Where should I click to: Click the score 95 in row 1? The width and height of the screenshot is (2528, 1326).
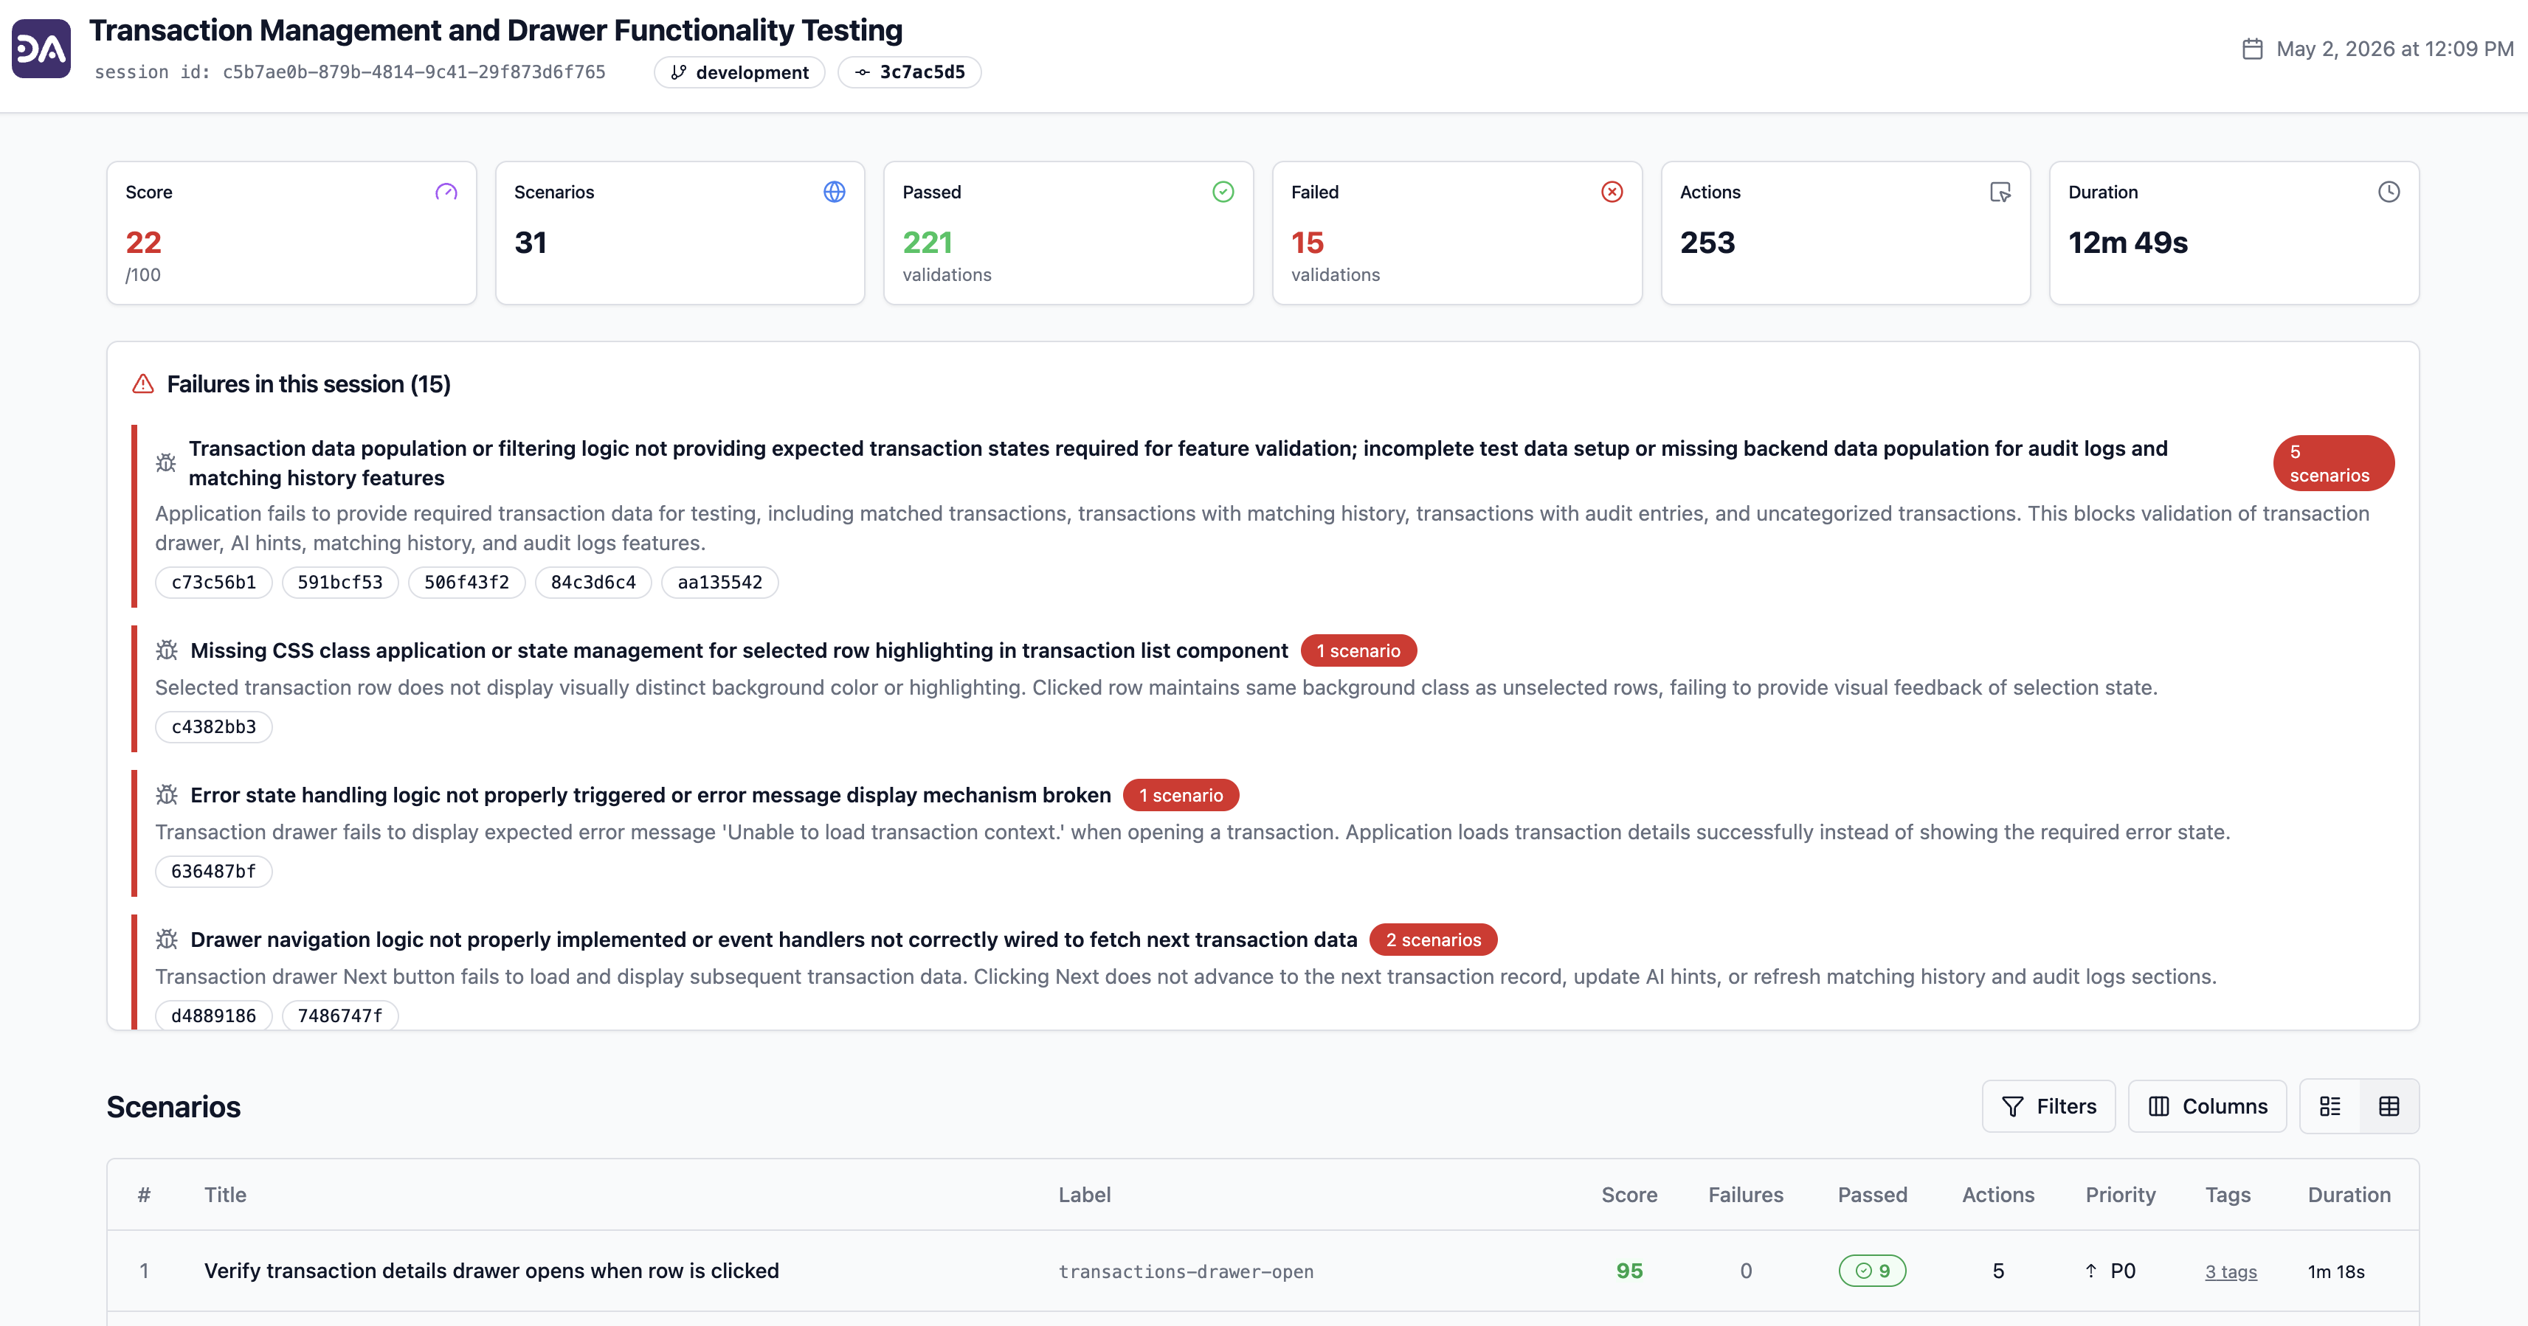pyautogui.click(x=1629, y=1271)
